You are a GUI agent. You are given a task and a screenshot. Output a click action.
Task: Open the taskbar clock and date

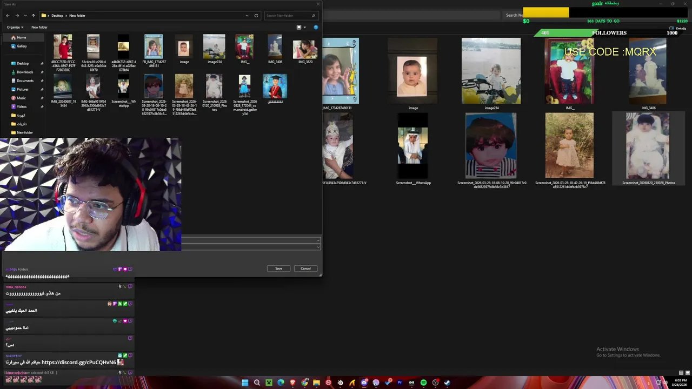[x=679, y=383]
